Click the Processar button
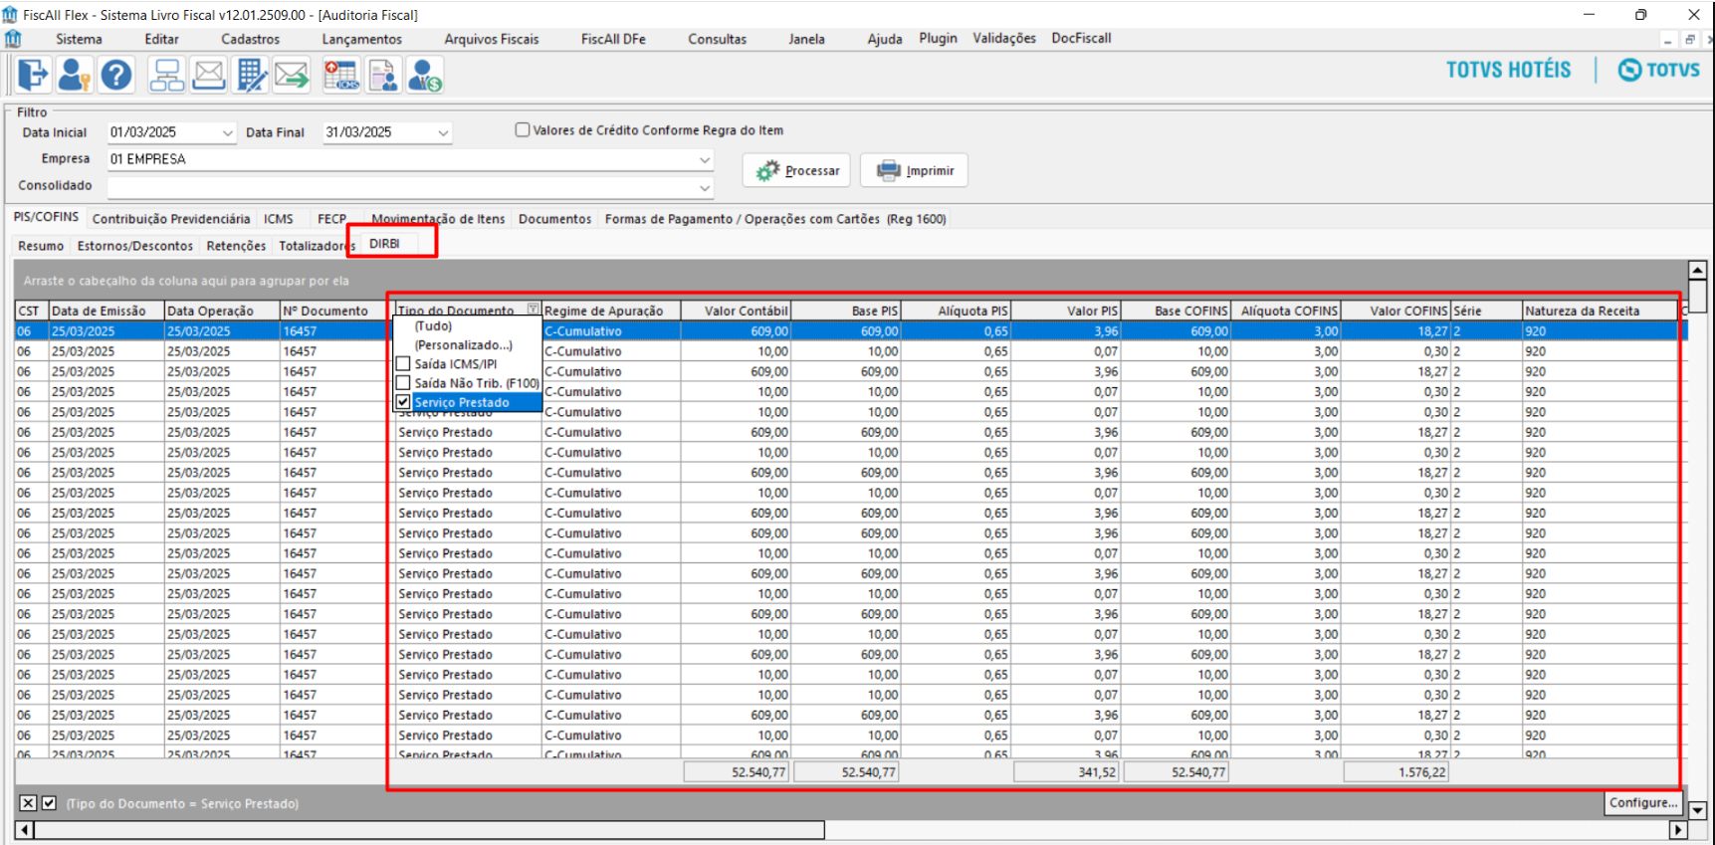Image resolution: width=1715 pixels, height=845 pixels. 796,170
